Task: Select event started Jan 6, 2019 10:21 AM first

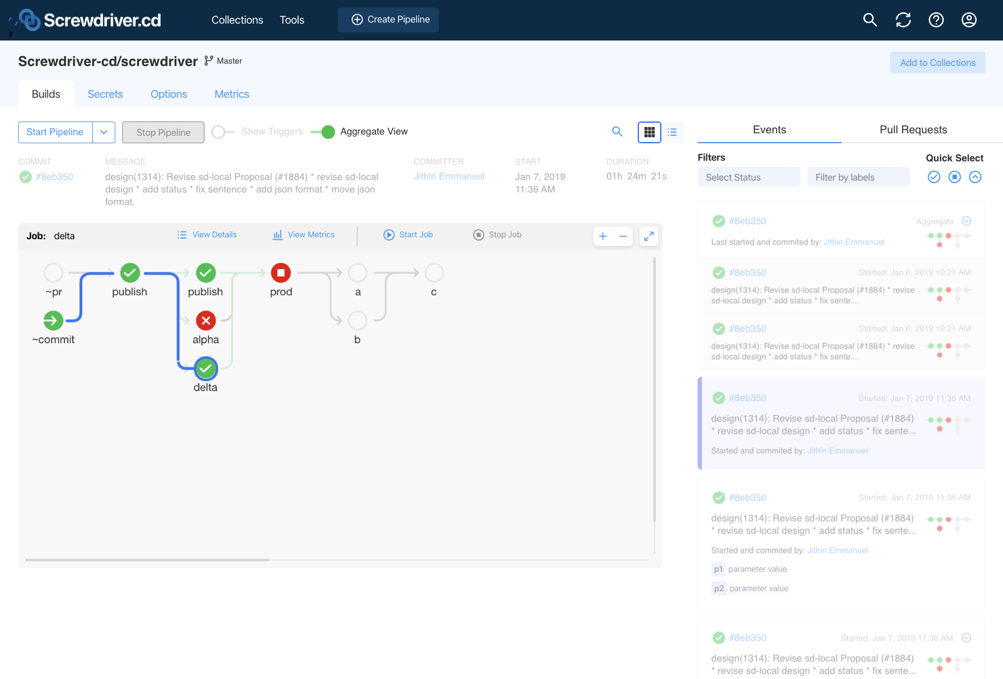Action: click(x=842, y=286)
